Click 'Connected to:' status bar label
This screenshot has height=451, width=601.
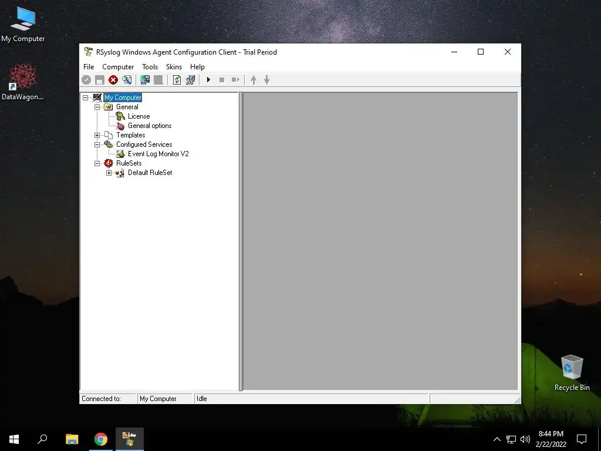101,399
